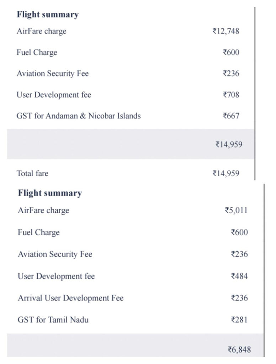Select Fuel Charge label in second summary
Viewport: 276px width, 364px height.
39,232
